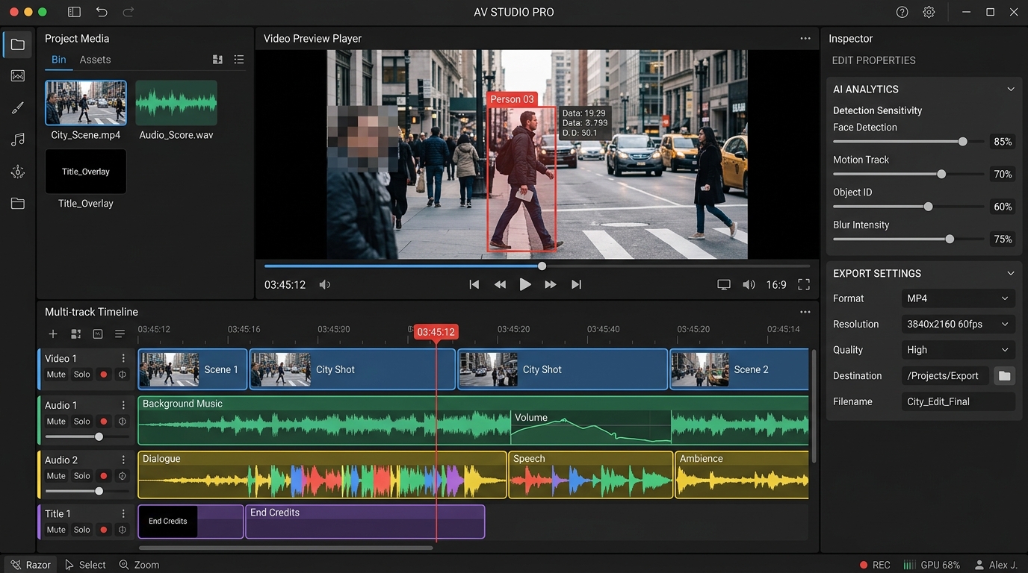Mute the Title 1 track
The image size is (1028, 573).
coord(56,530)
